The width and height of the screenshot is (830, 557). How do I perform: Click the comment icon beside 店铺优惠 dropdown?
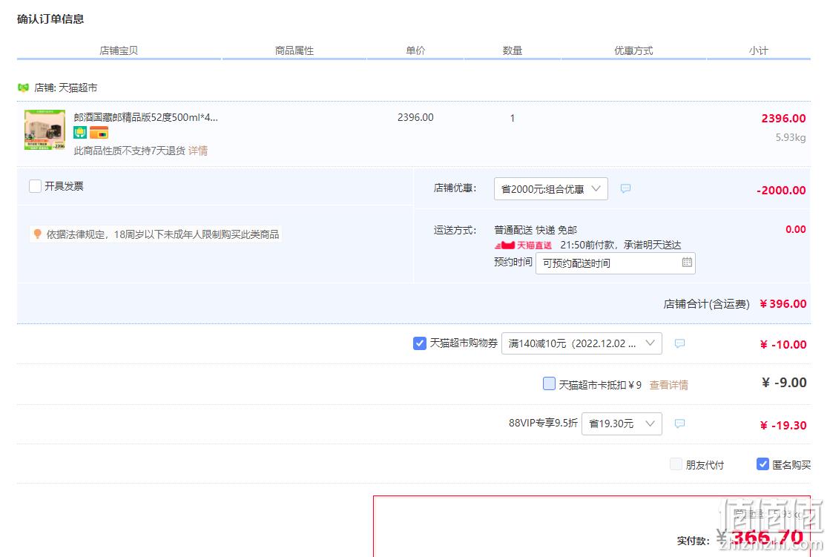pos(625,188)
